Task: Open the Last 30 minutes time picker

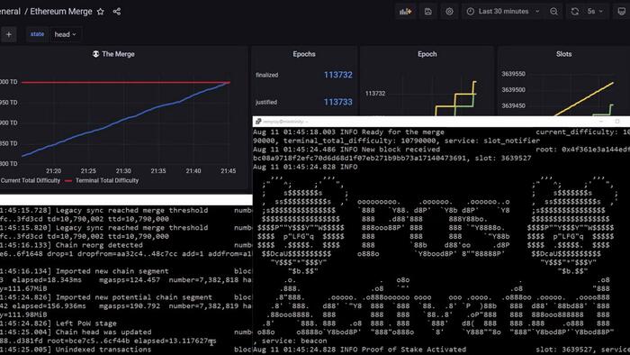Action: (x=503, y=12)
